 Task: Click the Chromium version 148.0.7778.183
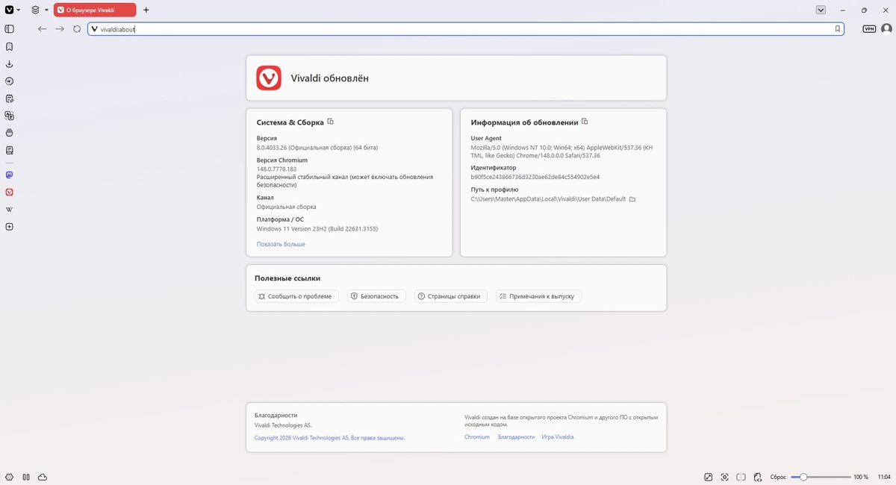click(276, 169)
